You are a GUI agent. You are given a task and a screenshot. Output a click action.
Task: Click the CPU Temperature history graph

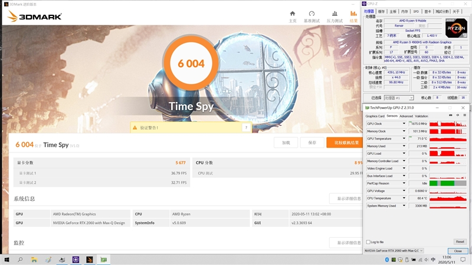(448, 198)
